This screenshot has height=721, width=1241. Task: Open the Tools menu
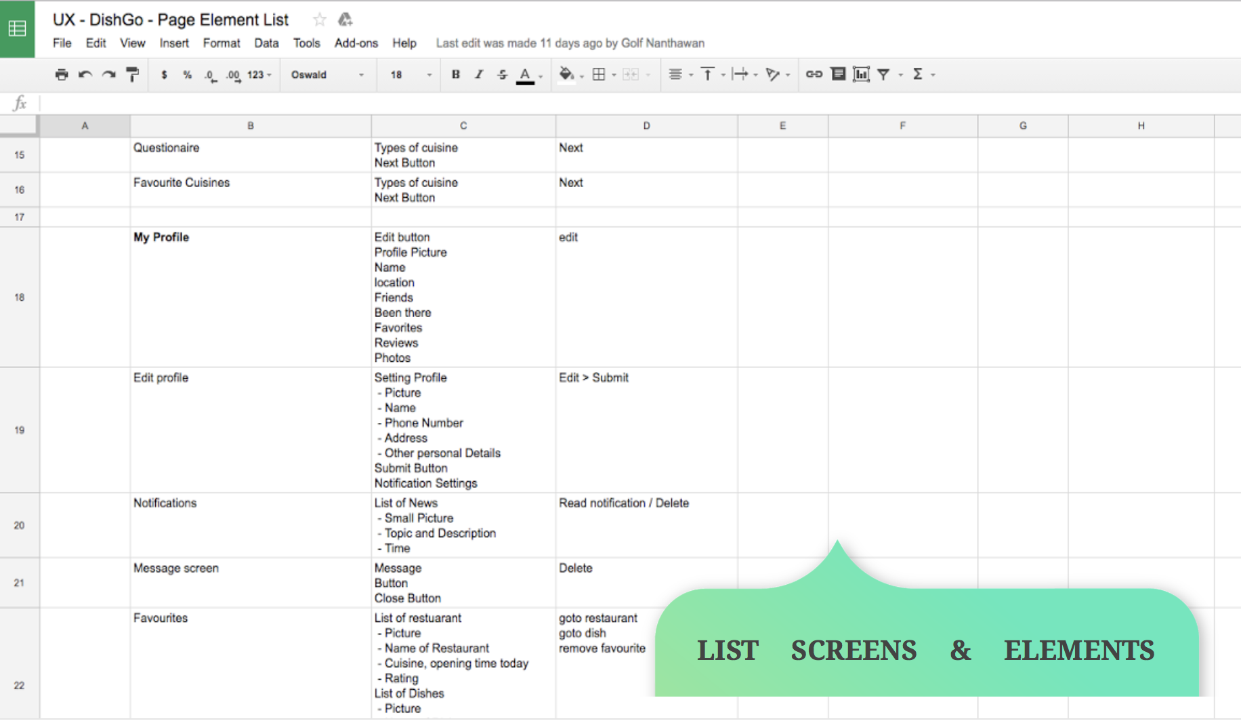(306, 43)
